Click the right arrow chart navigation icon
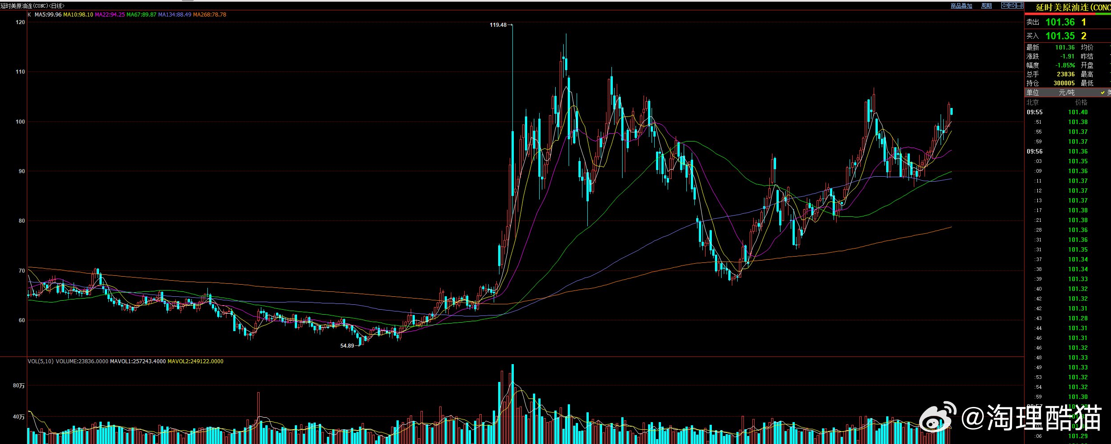This screenshot has height=444, width=1111. 1012,5
